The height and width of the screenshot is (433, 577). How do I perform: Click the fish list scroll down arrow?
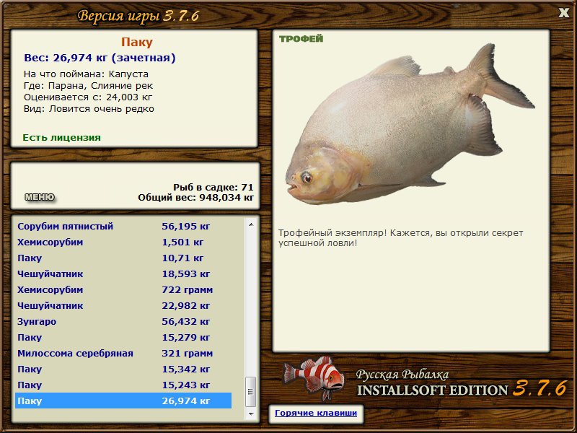(x=251, y=414)
